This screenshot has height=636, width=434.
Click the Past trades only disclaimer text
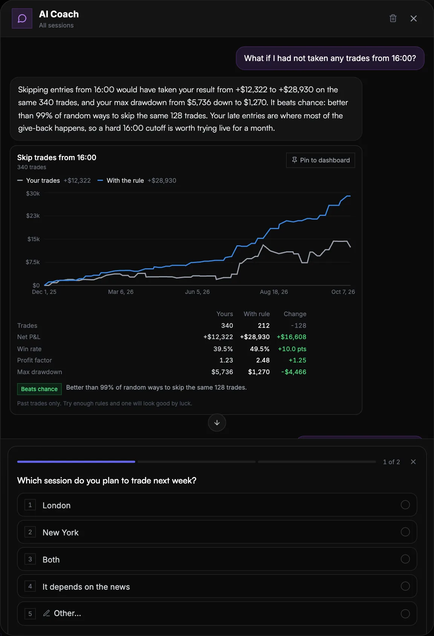pos(105,404)
